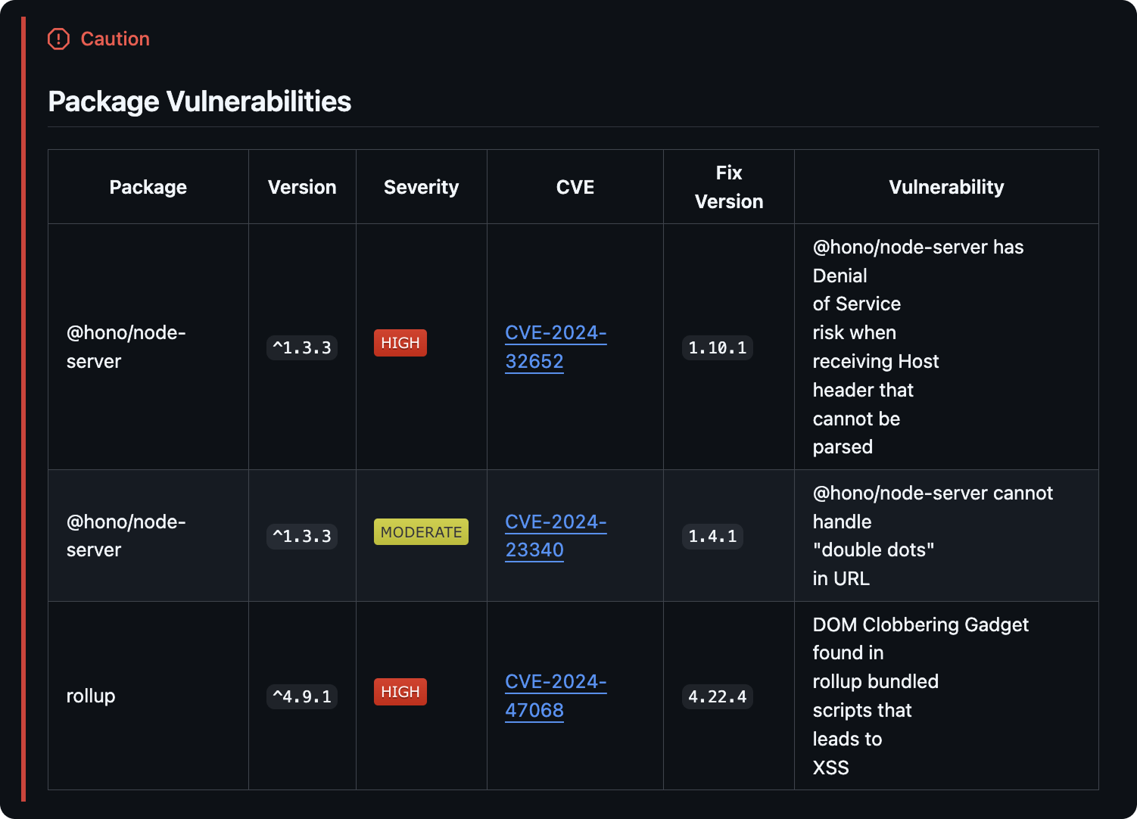Open the CVE-2024-32652 link

[555, 347]
